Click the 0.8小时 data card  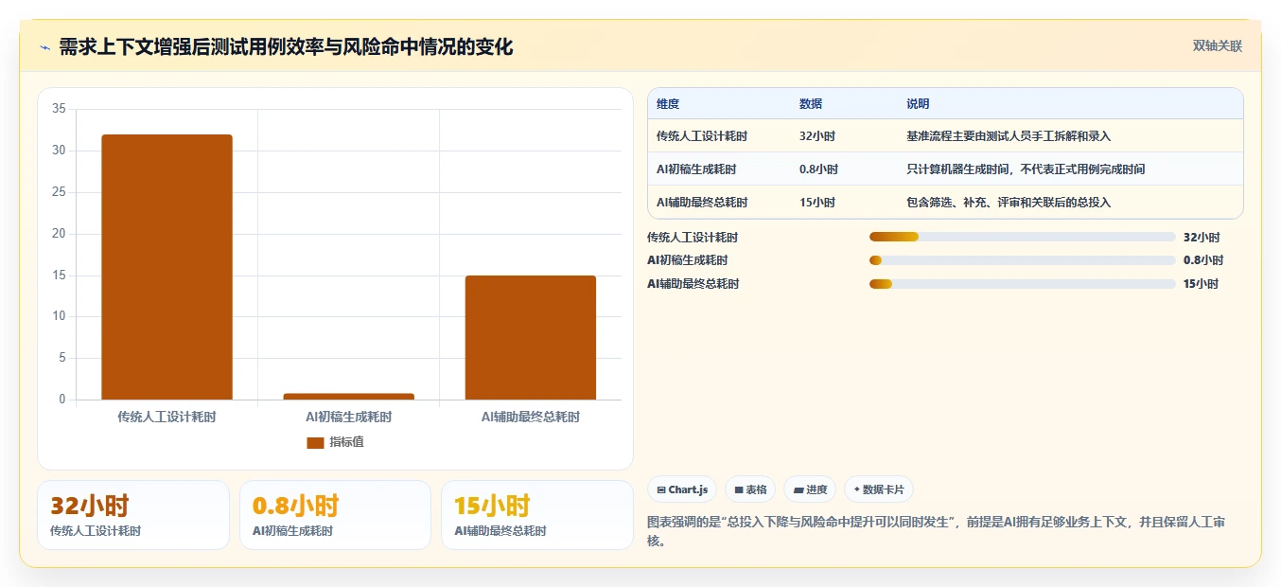(335, 515)
